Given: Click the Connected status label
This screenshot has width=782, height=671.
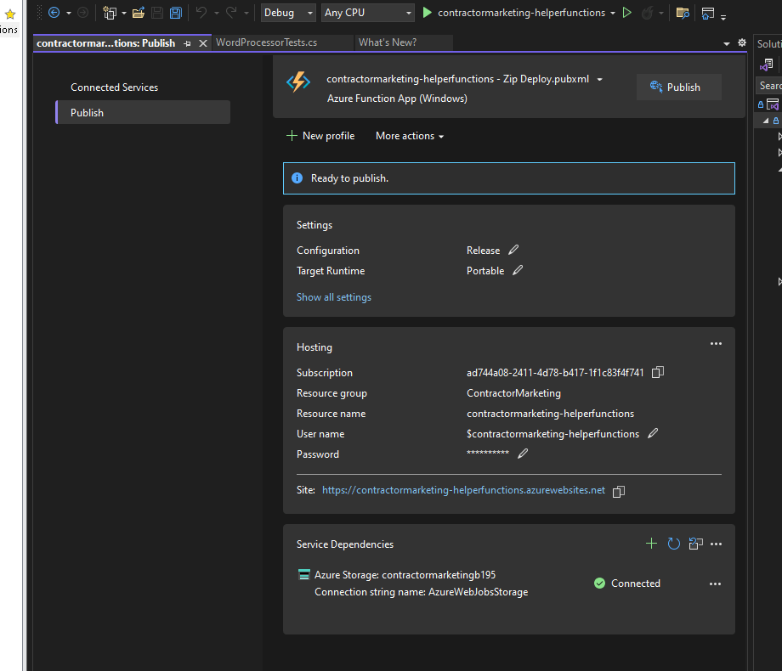Looking at the screenshot, I should click(636, 584).
